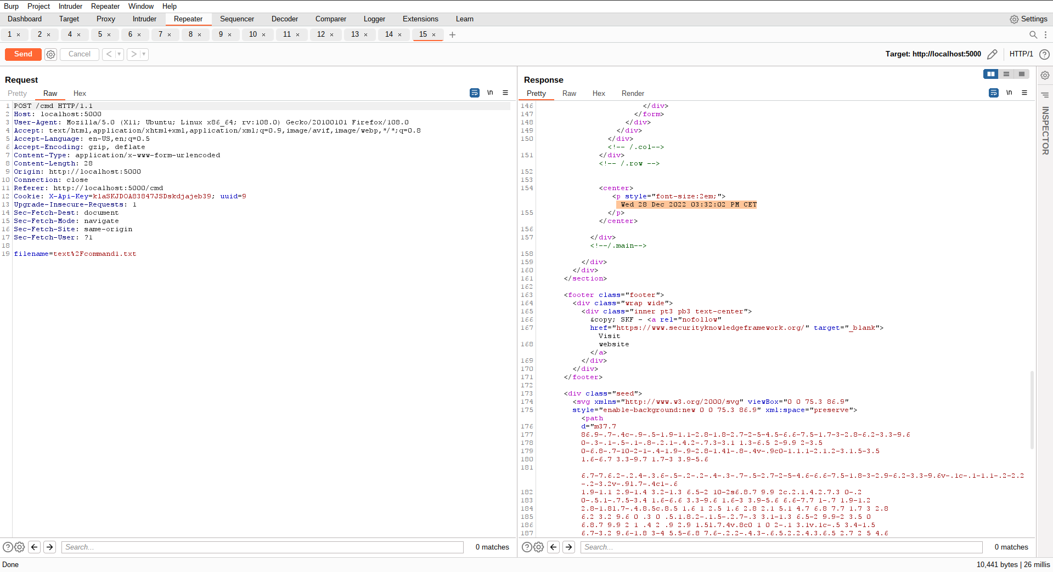The height and width of the screenshot is (572, 1053).
Task: Toggle response non-printable characters \n
Action: coord(1009,93)
